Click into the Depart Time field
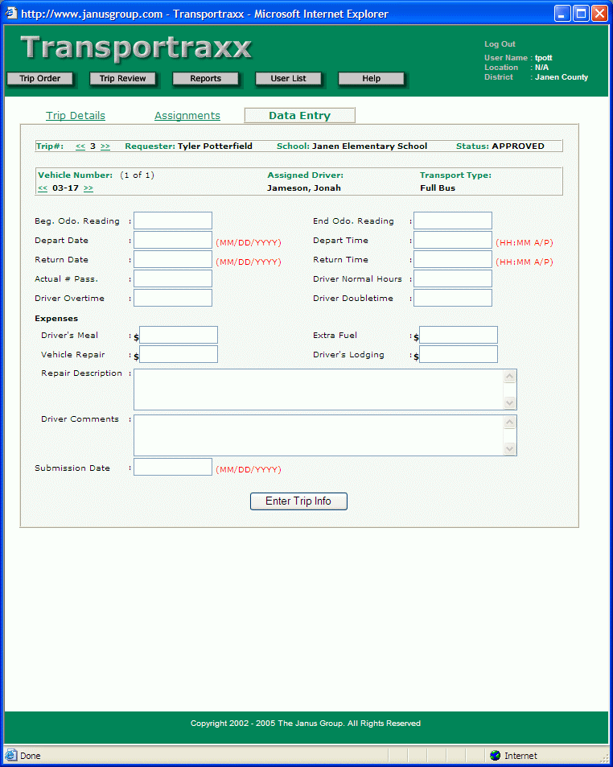The width and height of the screenshot is (613, 767). click(453, 240)
